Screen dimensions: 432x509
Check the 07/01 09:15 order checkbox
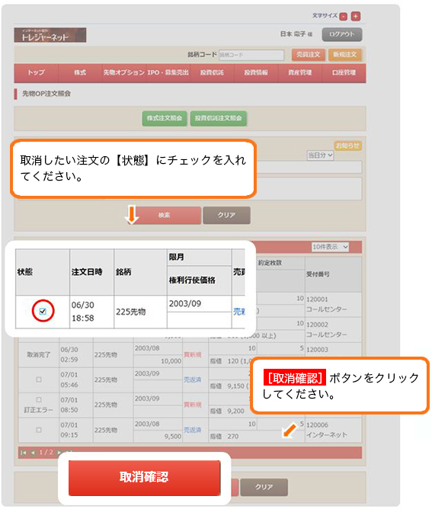(x=39, y=430)
